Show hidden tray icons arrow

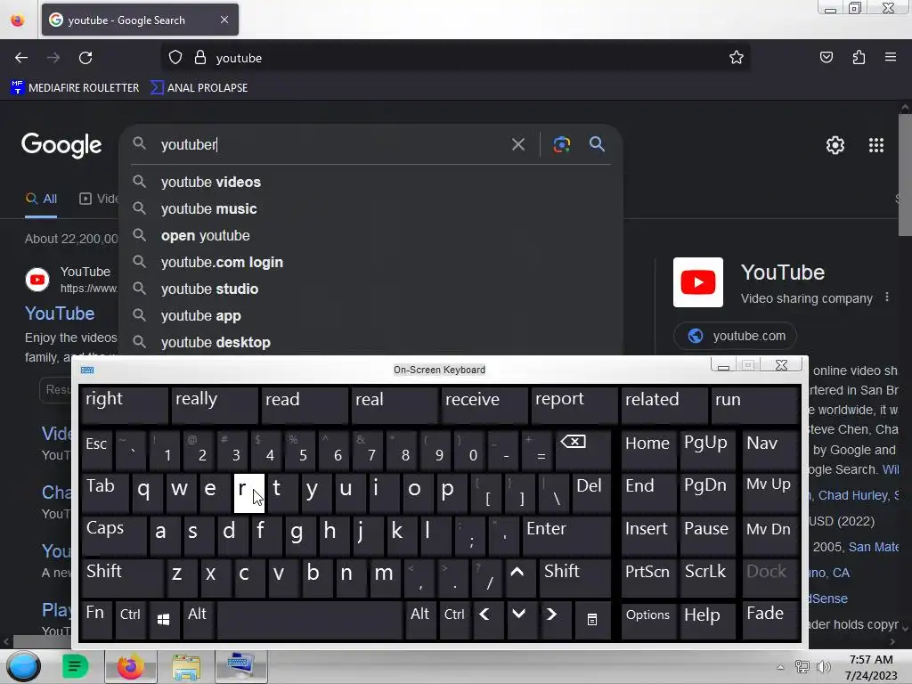780,667
